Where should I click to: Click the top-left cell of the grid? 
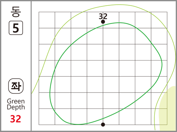click(x=47, y=20)
